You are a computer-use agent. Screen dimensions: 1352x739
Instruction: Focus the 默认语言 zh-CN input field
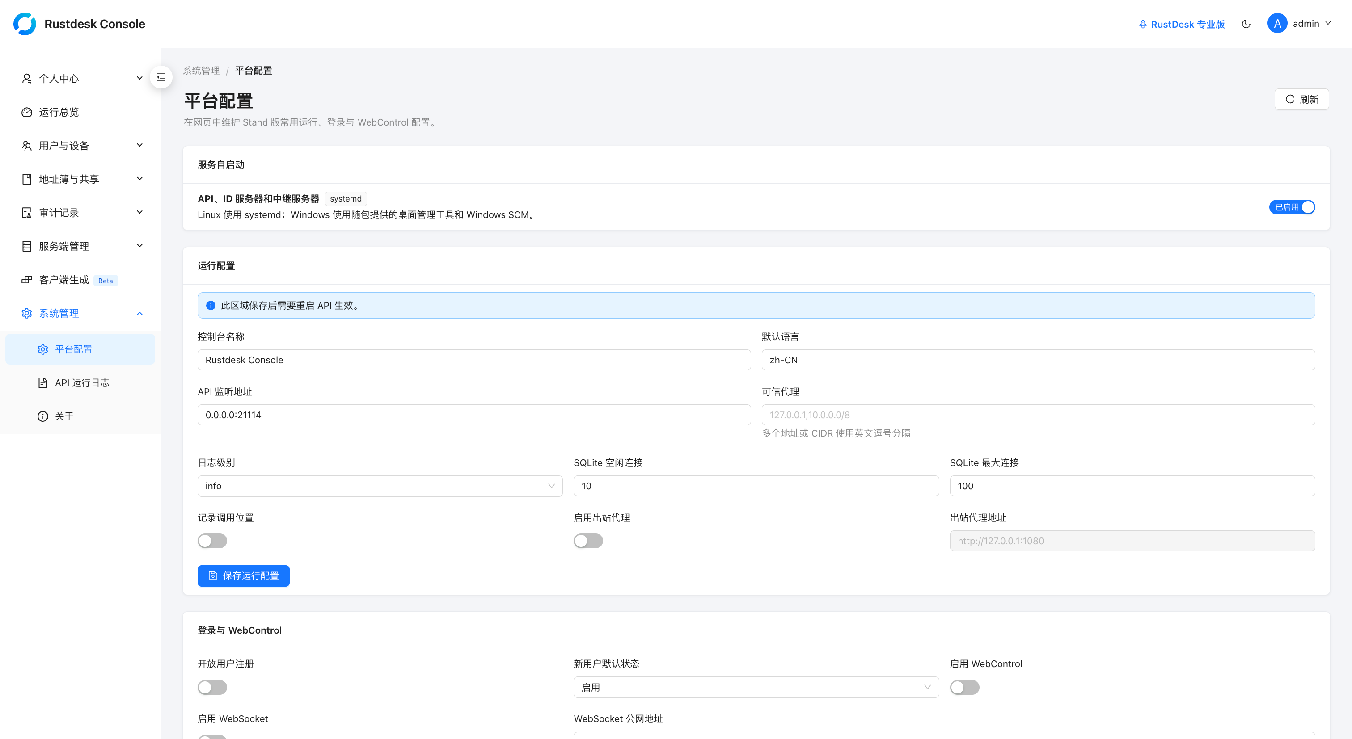click(1038, 360)
